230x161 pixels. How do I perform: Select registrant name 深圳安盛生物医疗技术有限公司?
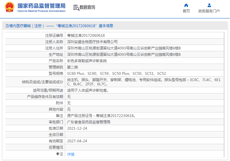(92, 42)
